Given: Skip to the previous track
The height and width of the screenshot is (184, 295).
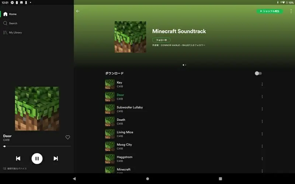Looking at the screenshot, I should (18, 158).
